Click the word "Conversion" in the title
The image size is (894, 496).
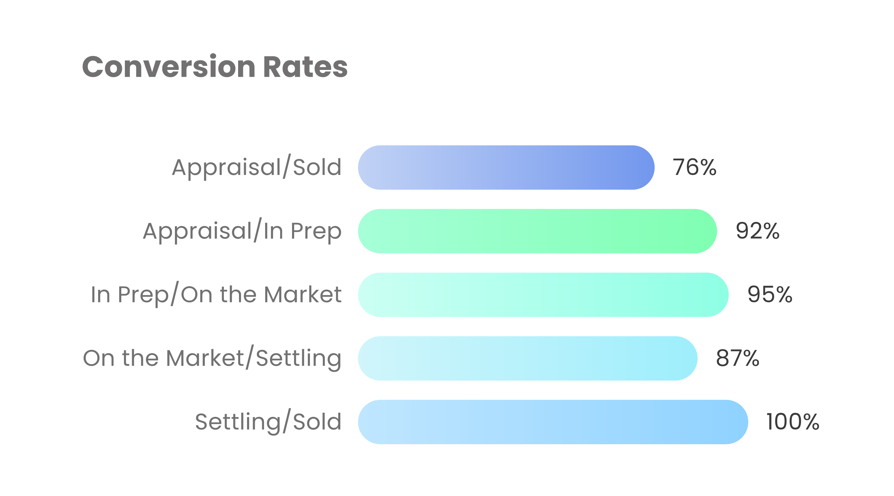[x=169, y=67]
